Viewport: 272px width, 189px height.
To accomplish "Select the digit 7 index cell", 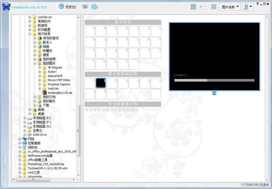I will (x=90, y=94).
